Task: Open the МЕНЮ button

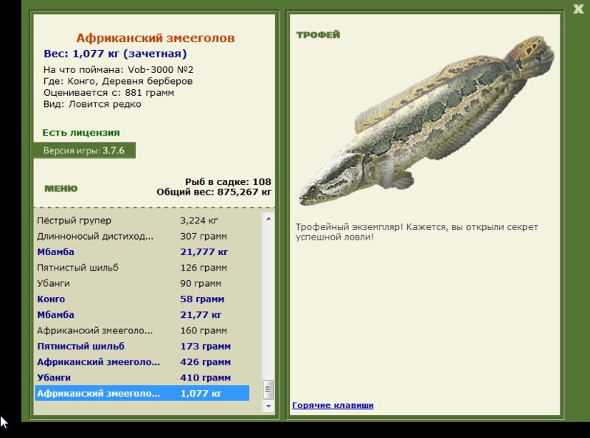Action: tap(61, 189)
